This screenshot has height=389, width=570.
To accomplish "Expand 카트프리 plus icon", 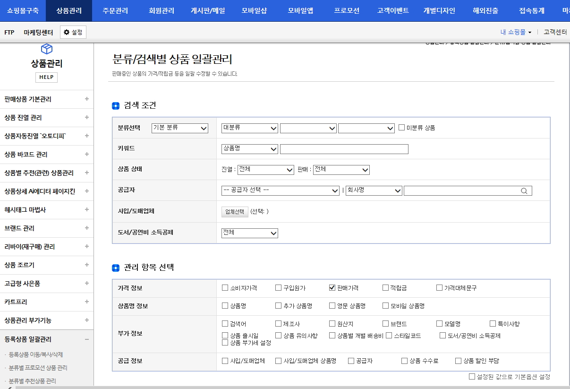I will [x=86, y=302].
